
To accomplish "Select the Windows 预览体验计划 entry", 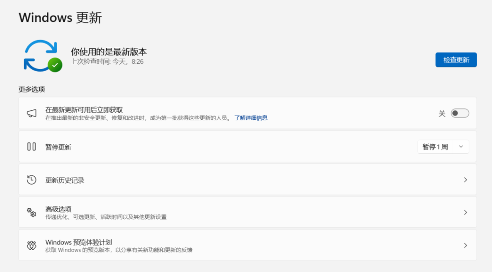I will [x=78, y=242].
